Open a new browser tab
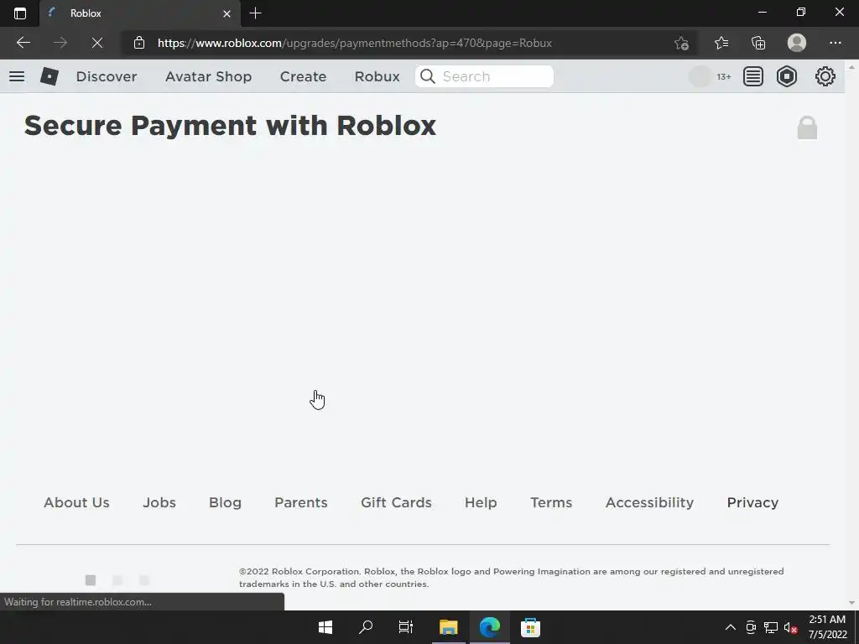Viewport: 859px width, 644px height. coord(255,13)
